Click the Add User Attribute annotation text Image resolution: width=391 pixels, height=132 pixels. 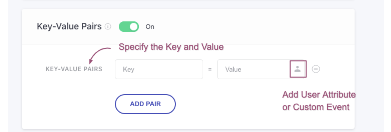319,95
